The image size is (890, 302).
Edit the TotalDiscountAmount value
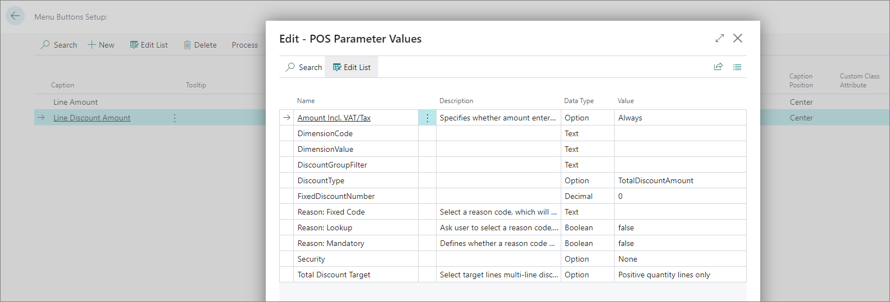[680, 180]
